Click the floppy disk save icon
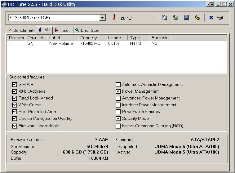This screenshot has width=235, height=173. [x=186, y=18]
